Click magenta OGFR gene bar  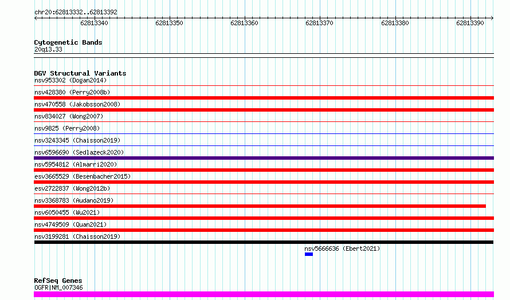click(264, 294)
